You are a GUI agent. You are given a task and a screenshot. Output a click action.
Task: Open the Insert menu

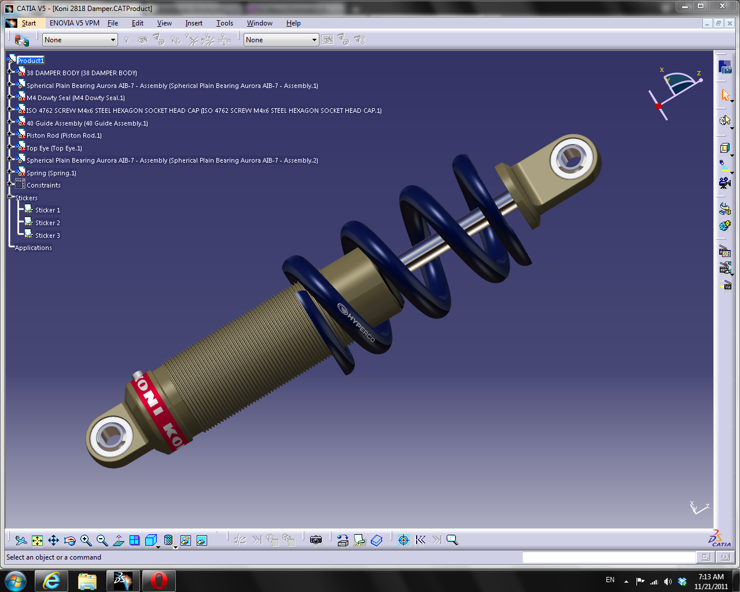(194, 23)
